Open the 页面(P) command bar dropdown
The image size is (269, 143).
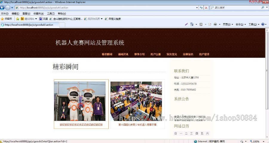(x=228, y=24)
